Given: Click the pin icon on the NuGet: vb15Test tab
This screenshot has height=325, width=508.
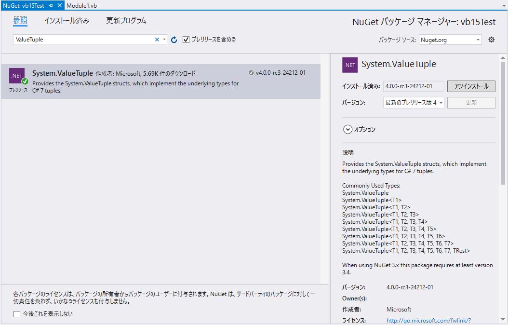Looking at the screenshot, I should click(50, 6).
